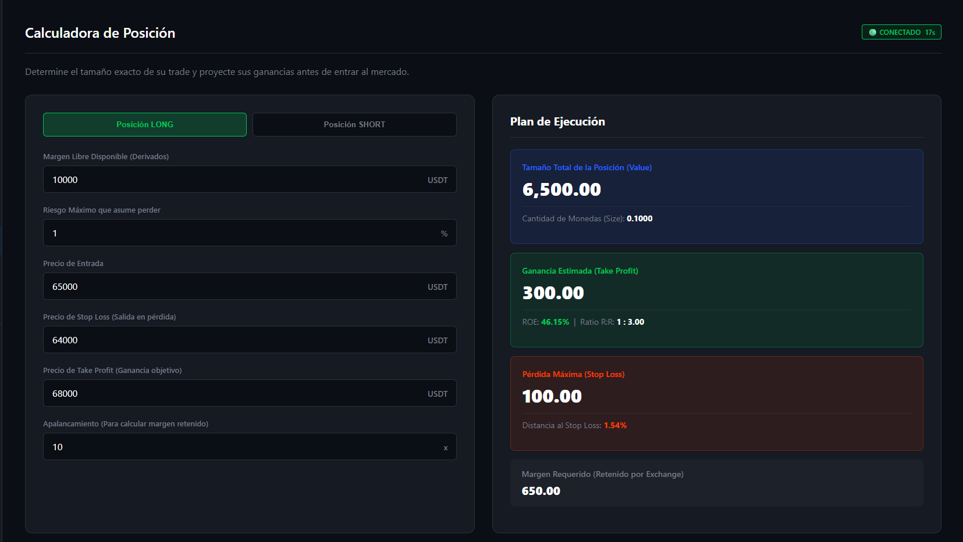Viewport: 963px width, 542px height.
Task: Click the x suffix in leverage field
Action: 445,447
